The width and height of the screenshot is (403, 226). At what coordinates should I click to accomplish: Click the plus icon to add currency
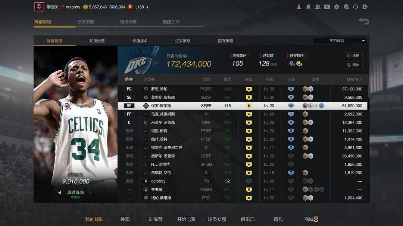[148, 7]
